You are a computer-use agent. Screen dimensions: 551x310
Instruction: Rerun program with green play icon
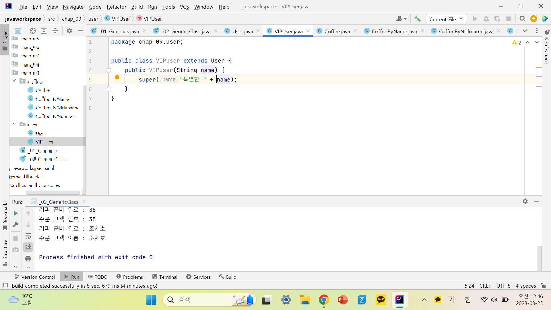pos(16,213)
